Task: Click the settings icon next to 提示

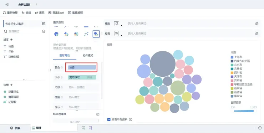Action: (62, 107)
